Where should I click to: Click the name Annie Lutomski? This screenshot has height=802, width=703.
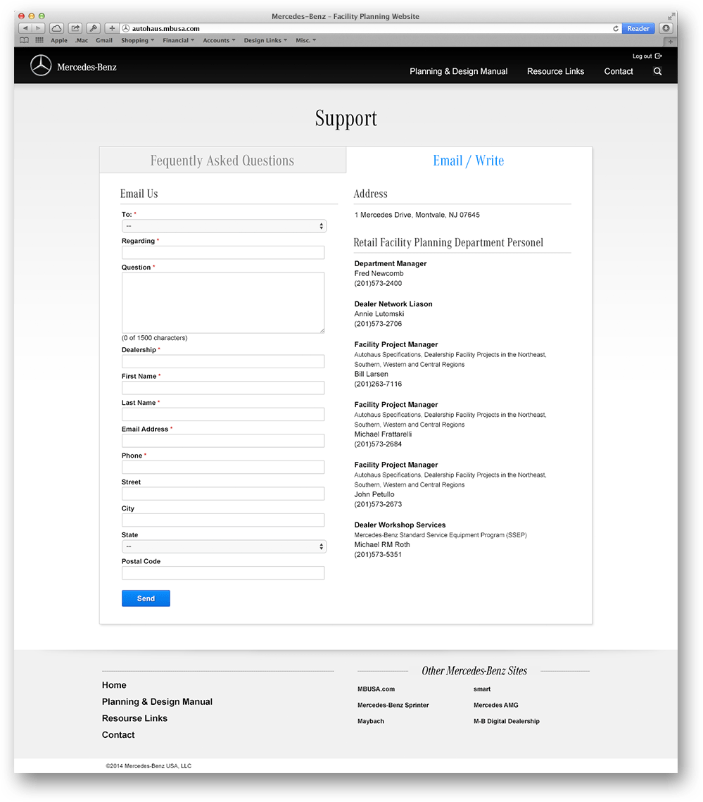(x=379, y=314)
